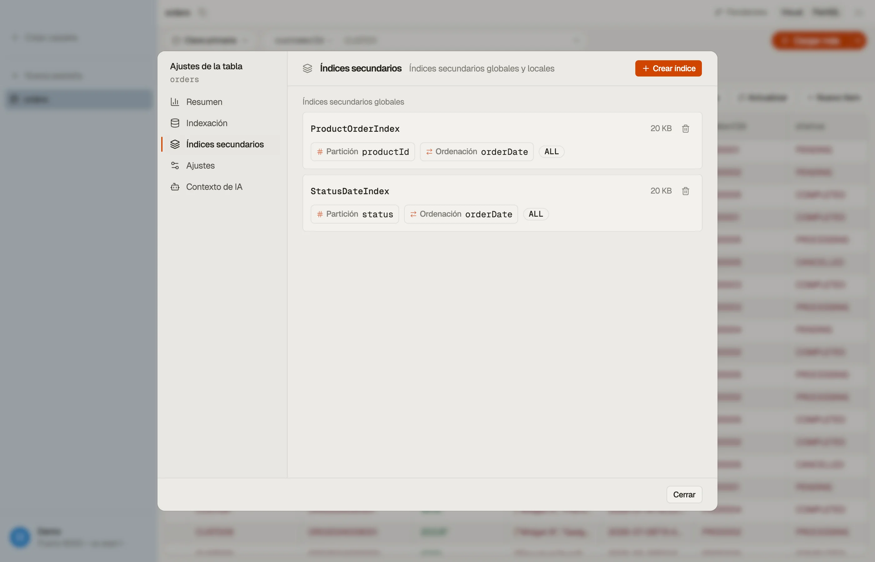The width and height of the screenshot is (875, 562).
Task: Click the 20 KB size of StatusDateIndex
Action: [x=661, y=191]
